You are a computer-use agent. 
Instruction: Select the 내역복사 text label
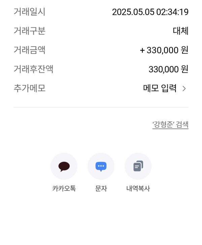138,188
